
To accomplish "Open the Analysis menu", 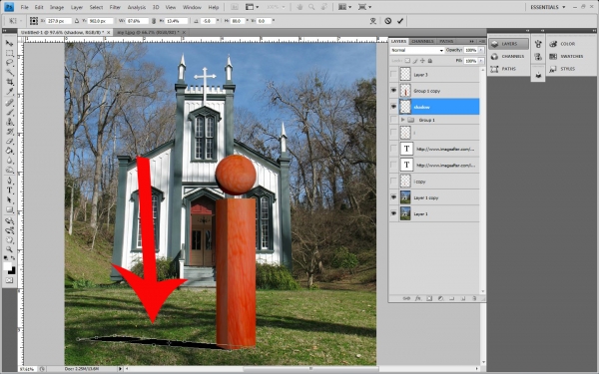I will pyautogui.click(x=137, y=7).
